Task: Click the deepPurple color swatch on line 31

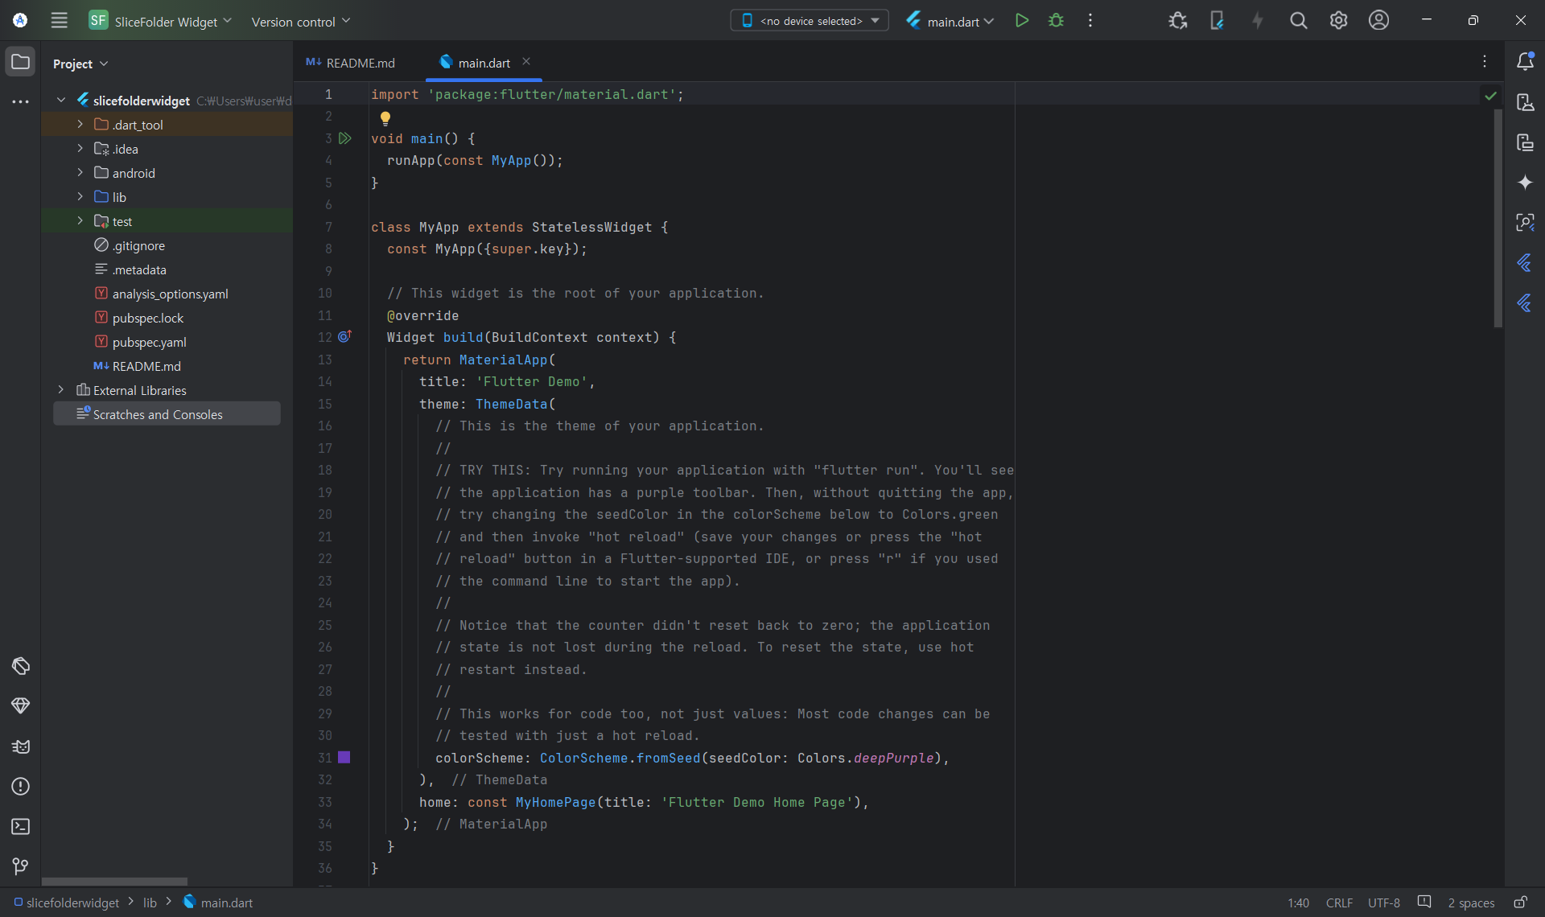Action: pyautogui.click(x=344, y=757)
